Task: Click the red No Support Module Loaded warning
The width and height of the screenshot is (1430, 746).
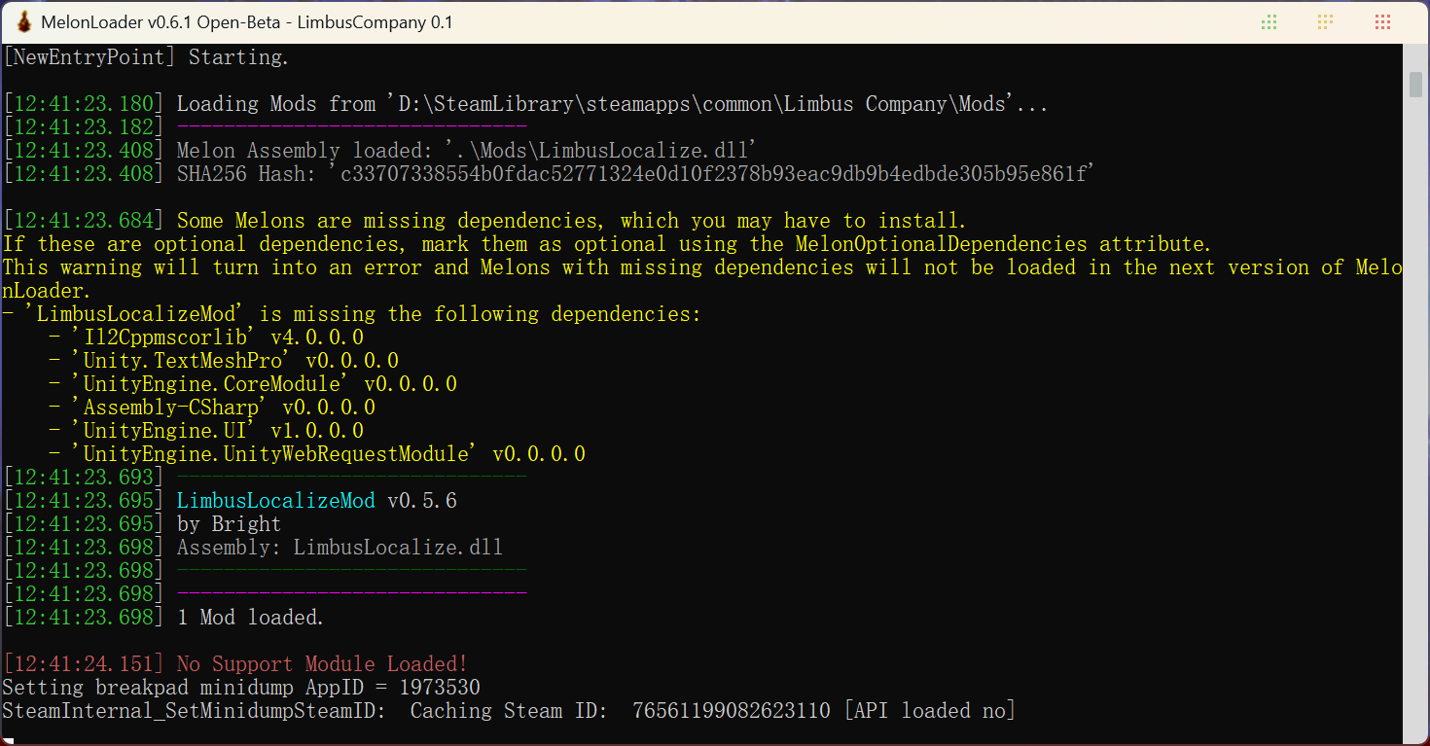Action: pos(319,662)
